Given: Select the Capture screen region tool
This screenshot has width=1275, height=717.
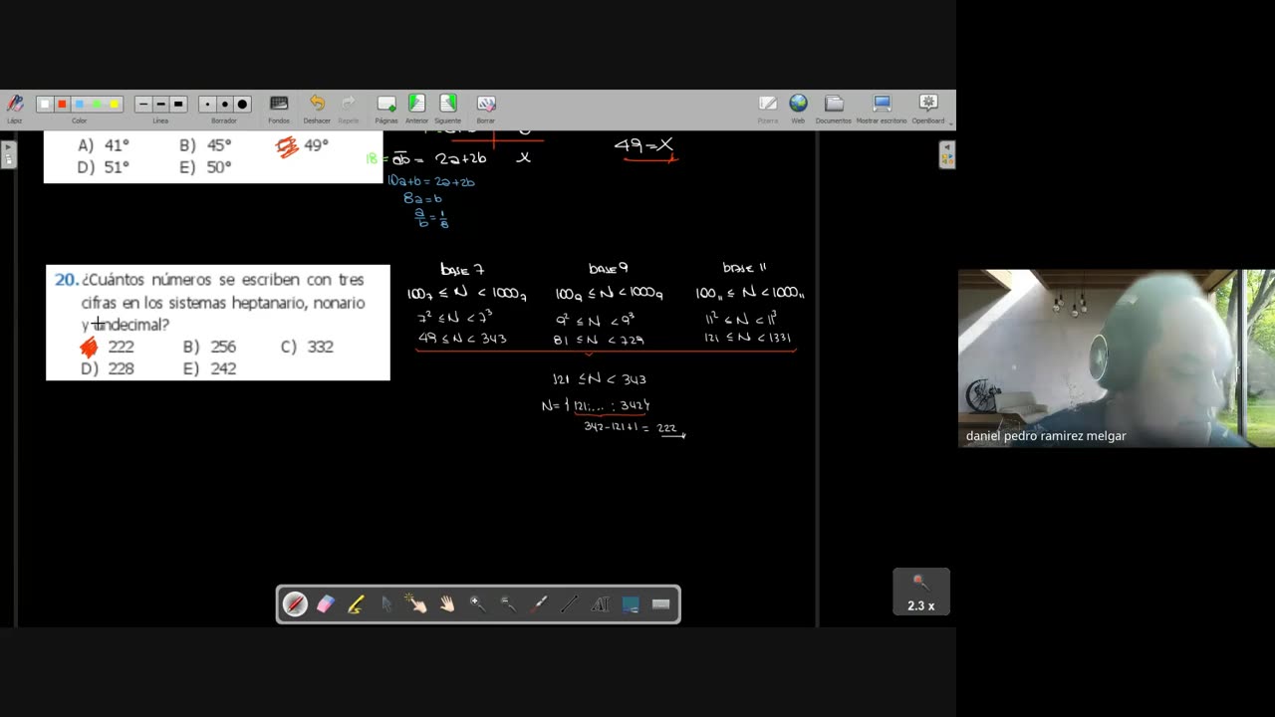Looking at the screenshot, I should 631,603.
